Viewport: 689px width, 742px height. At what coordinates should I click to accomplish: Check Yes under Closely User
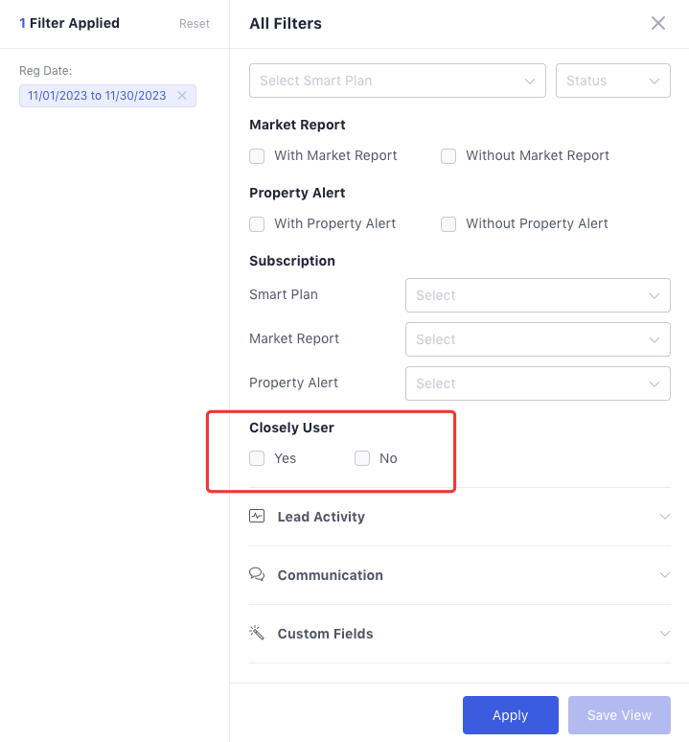[257, 458]
